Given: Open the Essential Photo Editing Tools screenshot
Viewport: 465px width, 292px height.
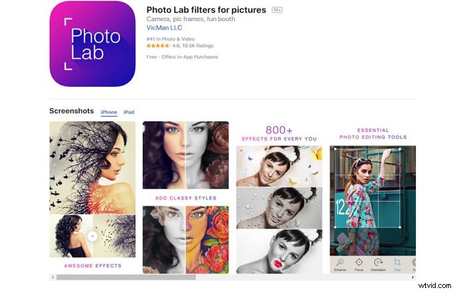Looking at the screenshot, I should pos(373,197).
